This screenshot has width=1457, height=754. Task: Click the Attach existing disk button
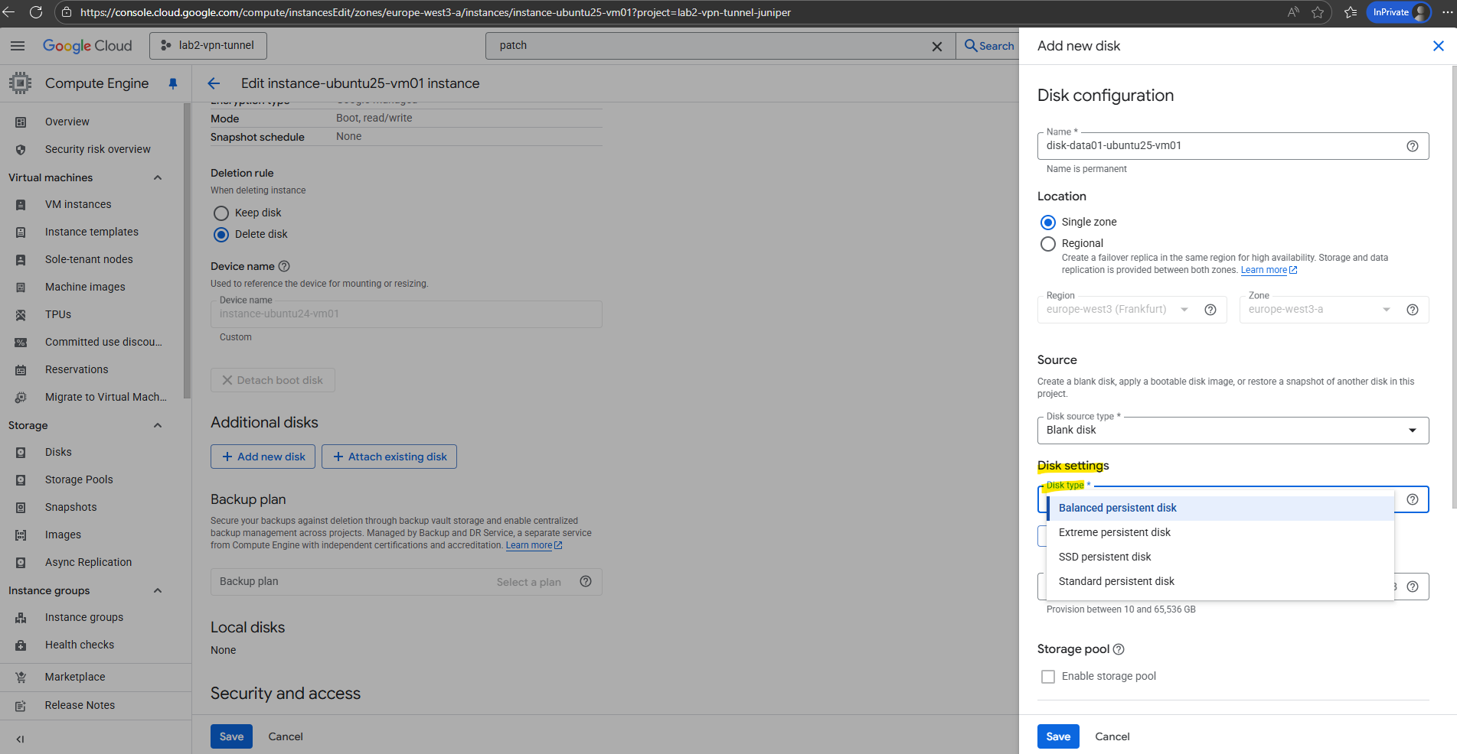[x=389, y=457]
